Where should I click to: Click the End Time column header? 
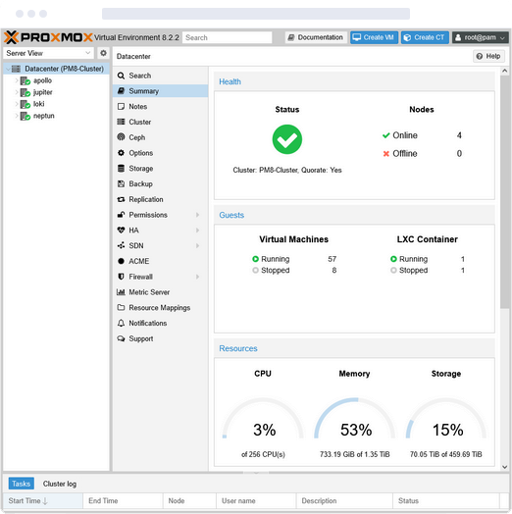coord(123,500)
